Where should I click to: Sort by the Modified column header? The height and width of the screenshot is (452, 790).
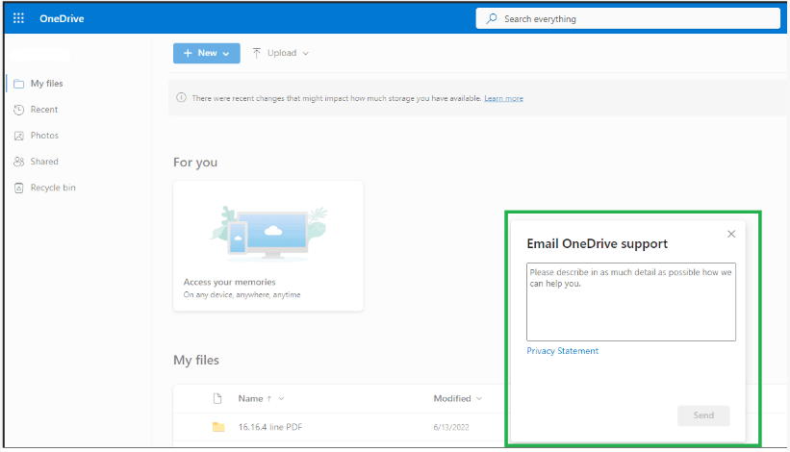[452, 399]
